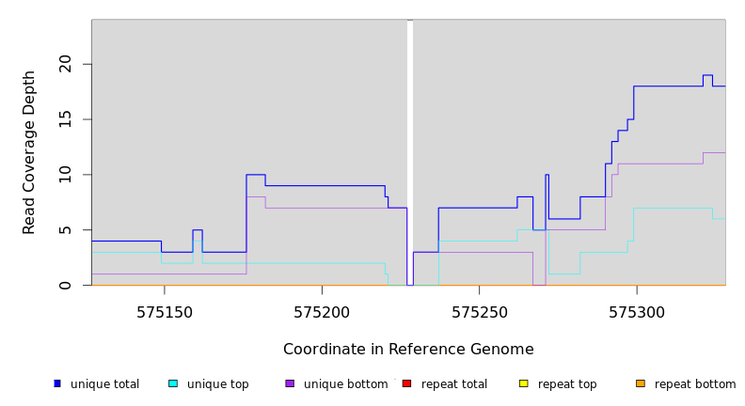This screenshot has height=406, width=745.
Task: Click the yellow repeat top legend swatch
Action: tap(524, 383)
